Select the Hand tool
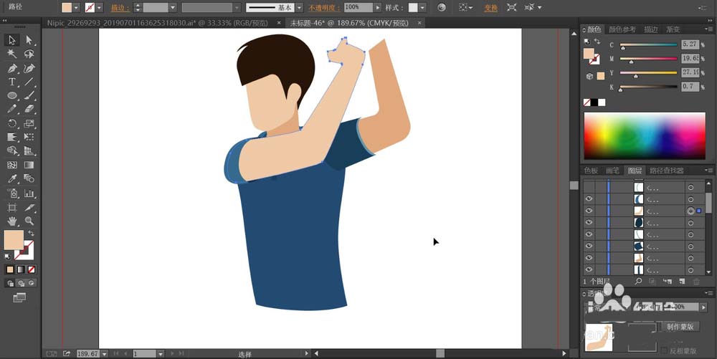The image size is (717, 359). pos(12,221)
